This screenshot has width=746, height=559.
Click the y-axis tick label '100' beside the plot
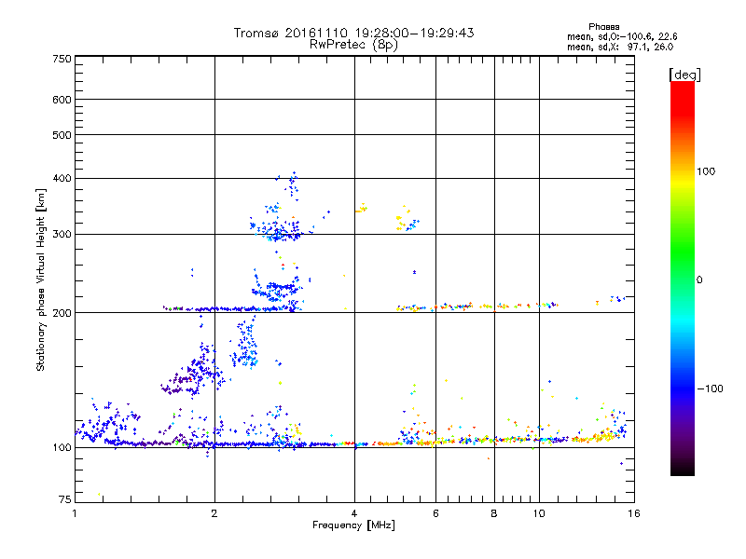tap(62, 448)
